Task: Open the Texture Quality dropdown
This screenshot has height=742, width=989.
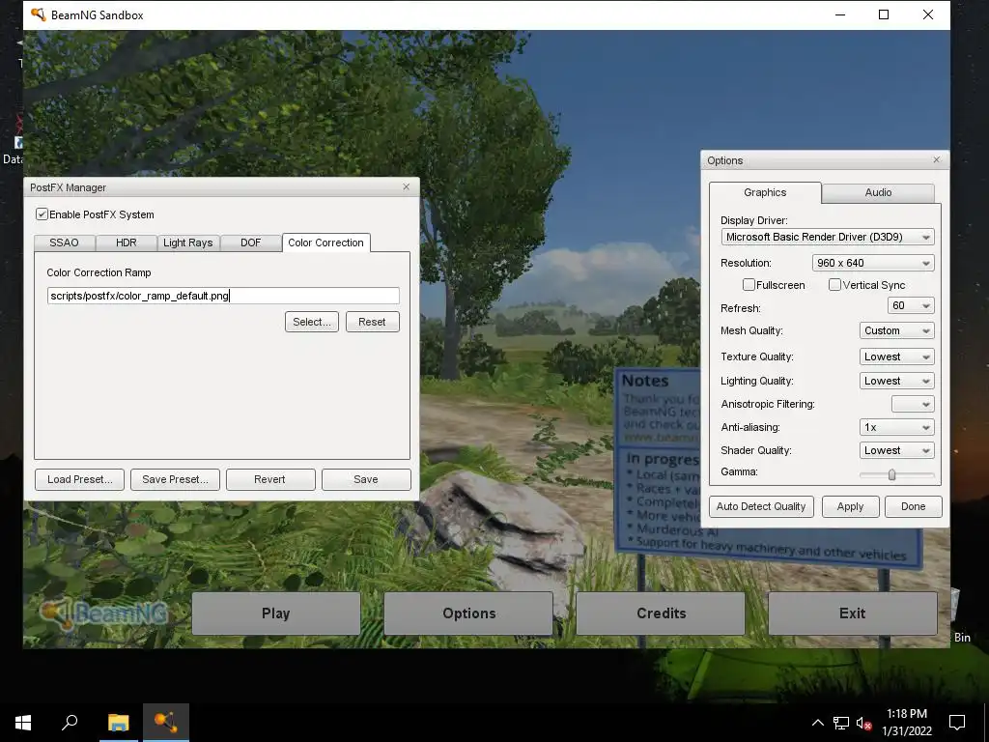Action: (896, 357)
